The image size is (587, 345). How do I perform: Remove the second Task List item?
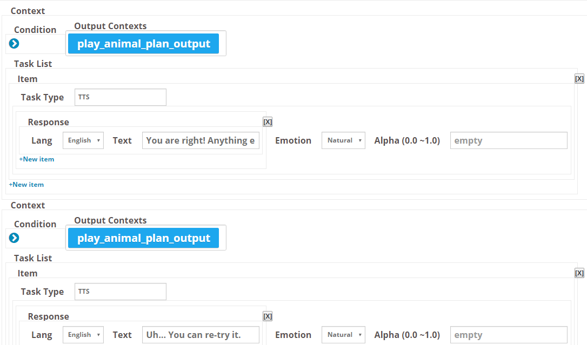click(579, 273)
